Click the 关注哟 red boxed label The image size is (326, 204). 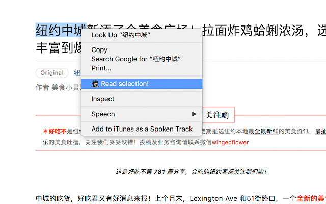(218, 115)
